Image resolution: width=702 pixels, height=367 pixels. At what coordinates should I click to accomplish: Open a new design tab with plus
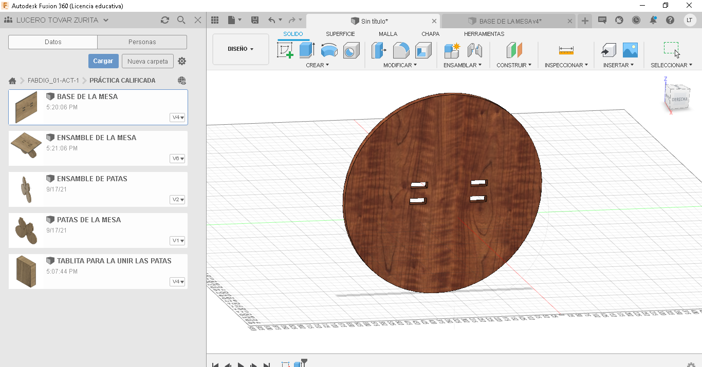click(585, 21)
